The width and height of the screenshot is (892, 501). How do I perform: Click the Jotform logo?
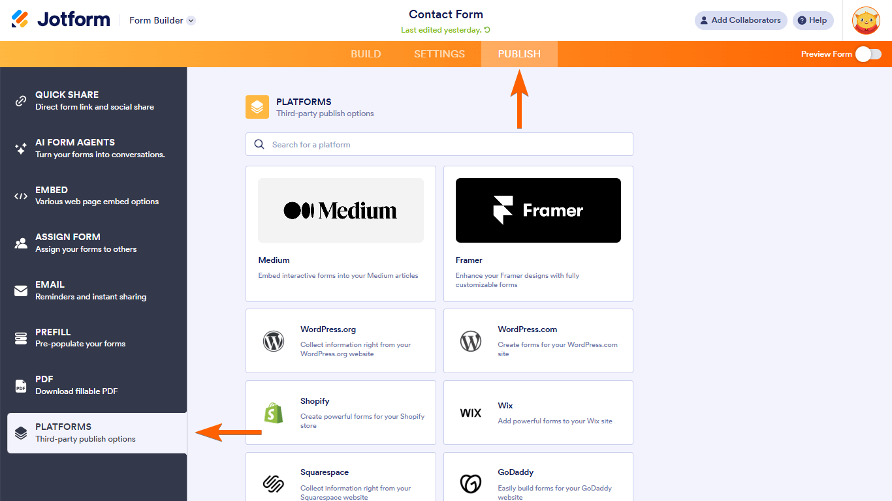(61, 20)
